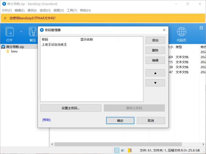Viewport: 206px width, 154px height.
Task: Open the [帮助] help link
Action: pos(46,120)
